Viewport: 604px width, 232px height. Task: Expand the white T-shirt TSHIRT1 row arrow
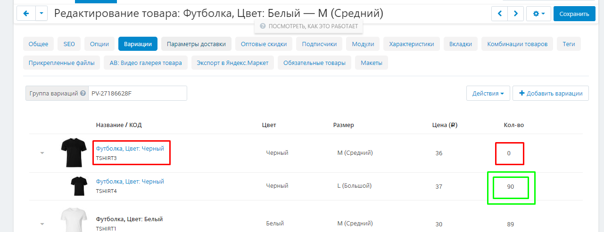[x=42, y=224]
